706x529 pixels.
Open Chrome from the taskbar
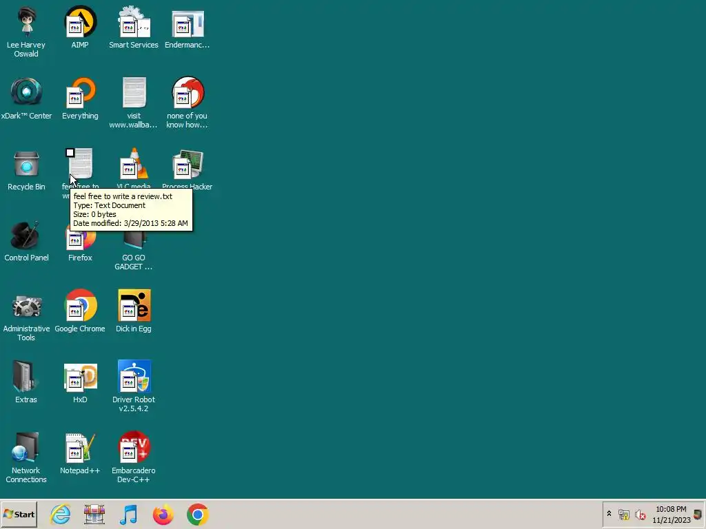coord(198,515)
